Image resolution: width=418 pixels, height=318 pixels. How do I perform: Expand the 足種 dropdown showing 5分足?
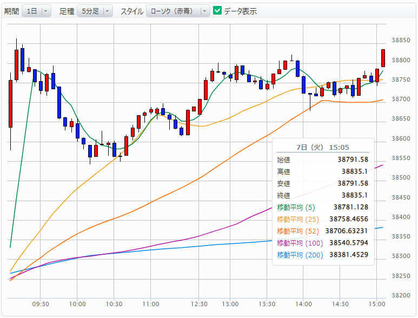(95, 11)
